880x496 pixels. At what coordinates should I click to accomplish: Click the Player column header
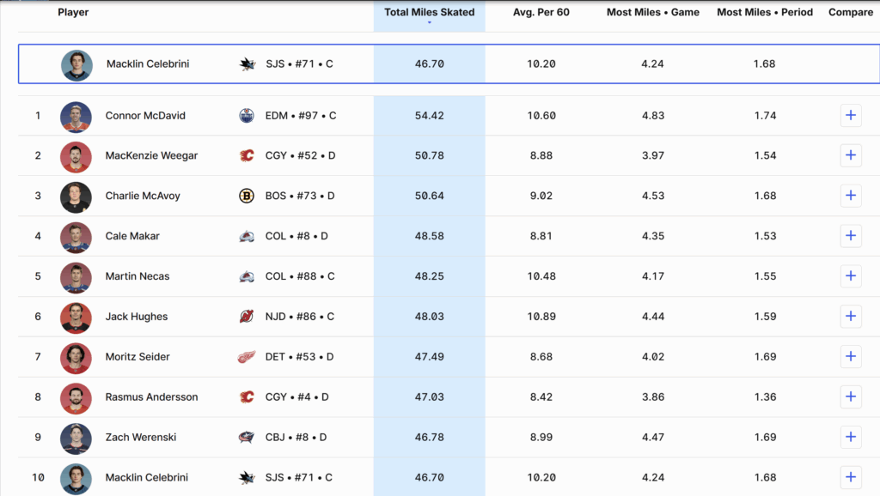click(73, 13)
